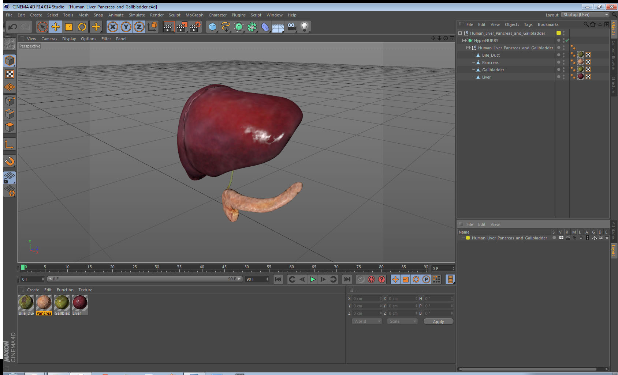
Task: Open Object Manager Tags menu
Action: (x=528, y=24)
